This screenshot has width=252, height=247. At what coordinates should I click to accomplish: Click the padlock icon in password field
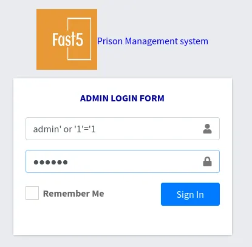click(207, 161)
